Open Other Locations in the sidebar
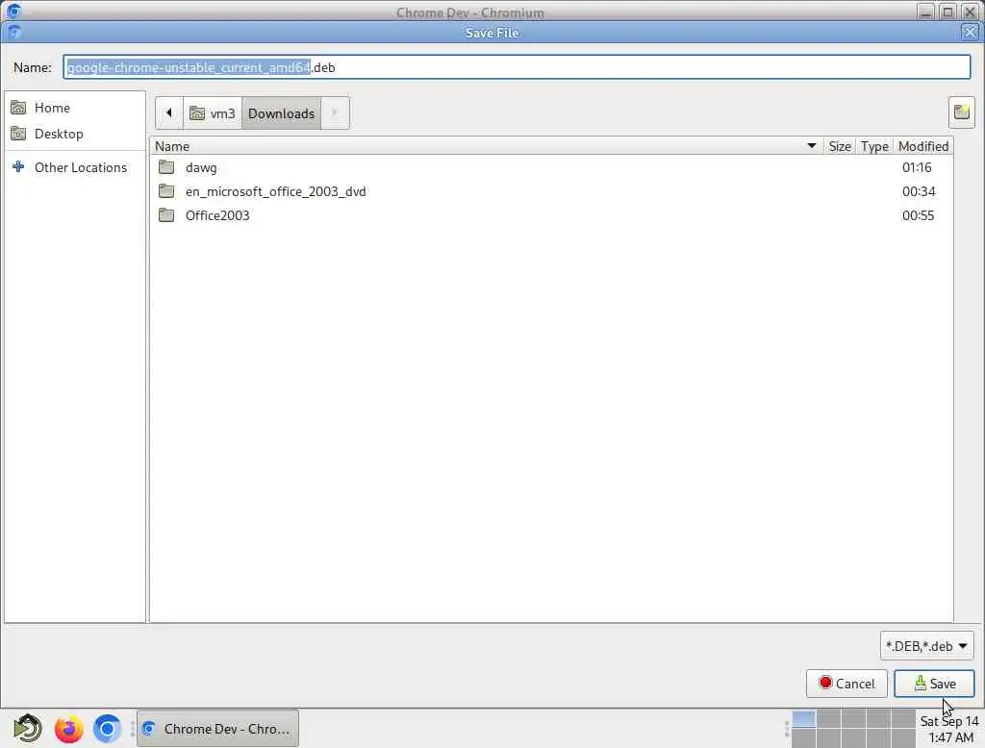The height and width of the screenshot is (748, 985). [75, 167]
